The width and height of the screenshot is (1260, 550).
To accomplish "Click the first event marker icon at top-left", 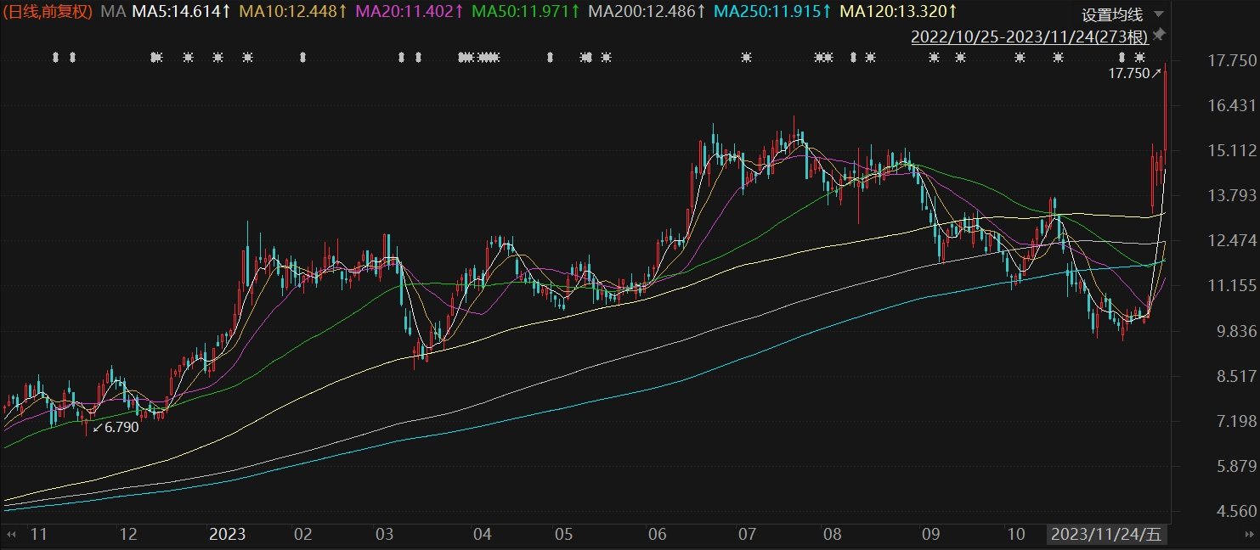I will point(55,58).
